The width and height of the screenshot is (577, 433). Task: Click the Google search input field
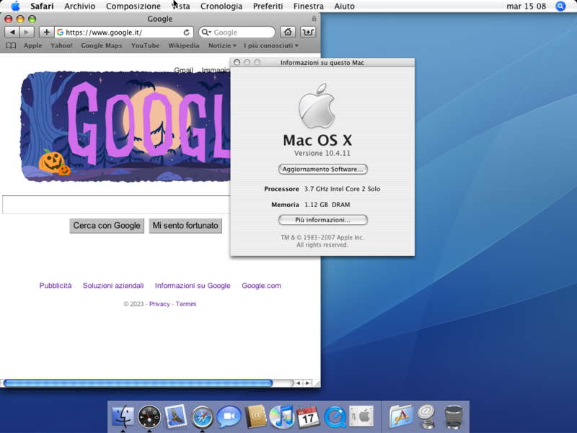click(115, 205)
